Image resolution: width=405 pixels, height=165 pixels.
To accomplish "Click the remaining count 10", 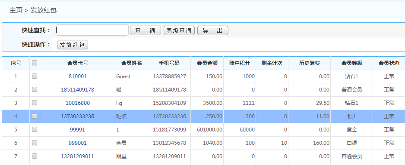I will click(x=284, y=143).
